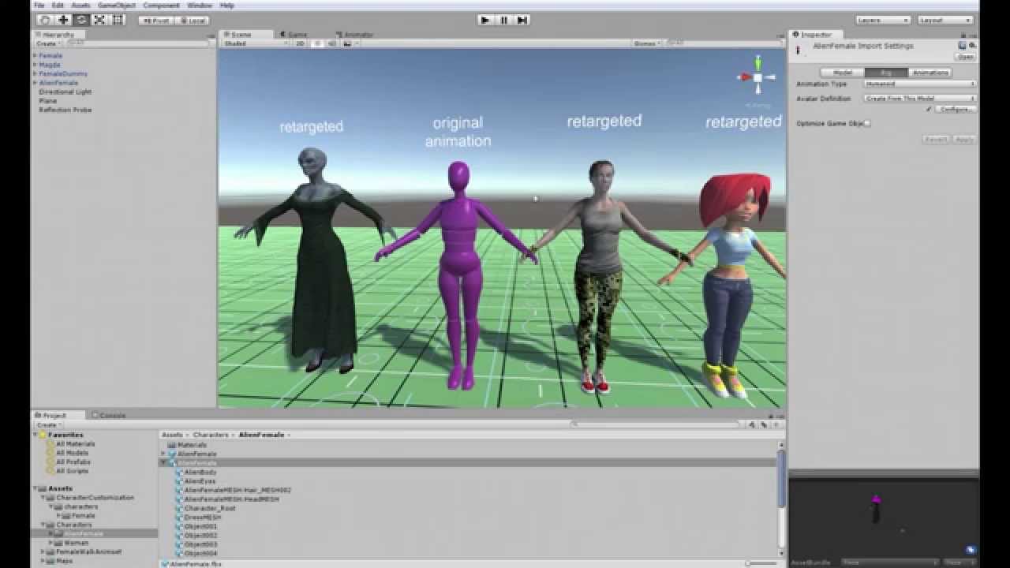This screenshot has height=568, width=1010.
Task: Switch to the Console tab
Action: pyautogui.click(x=109, y=415)
